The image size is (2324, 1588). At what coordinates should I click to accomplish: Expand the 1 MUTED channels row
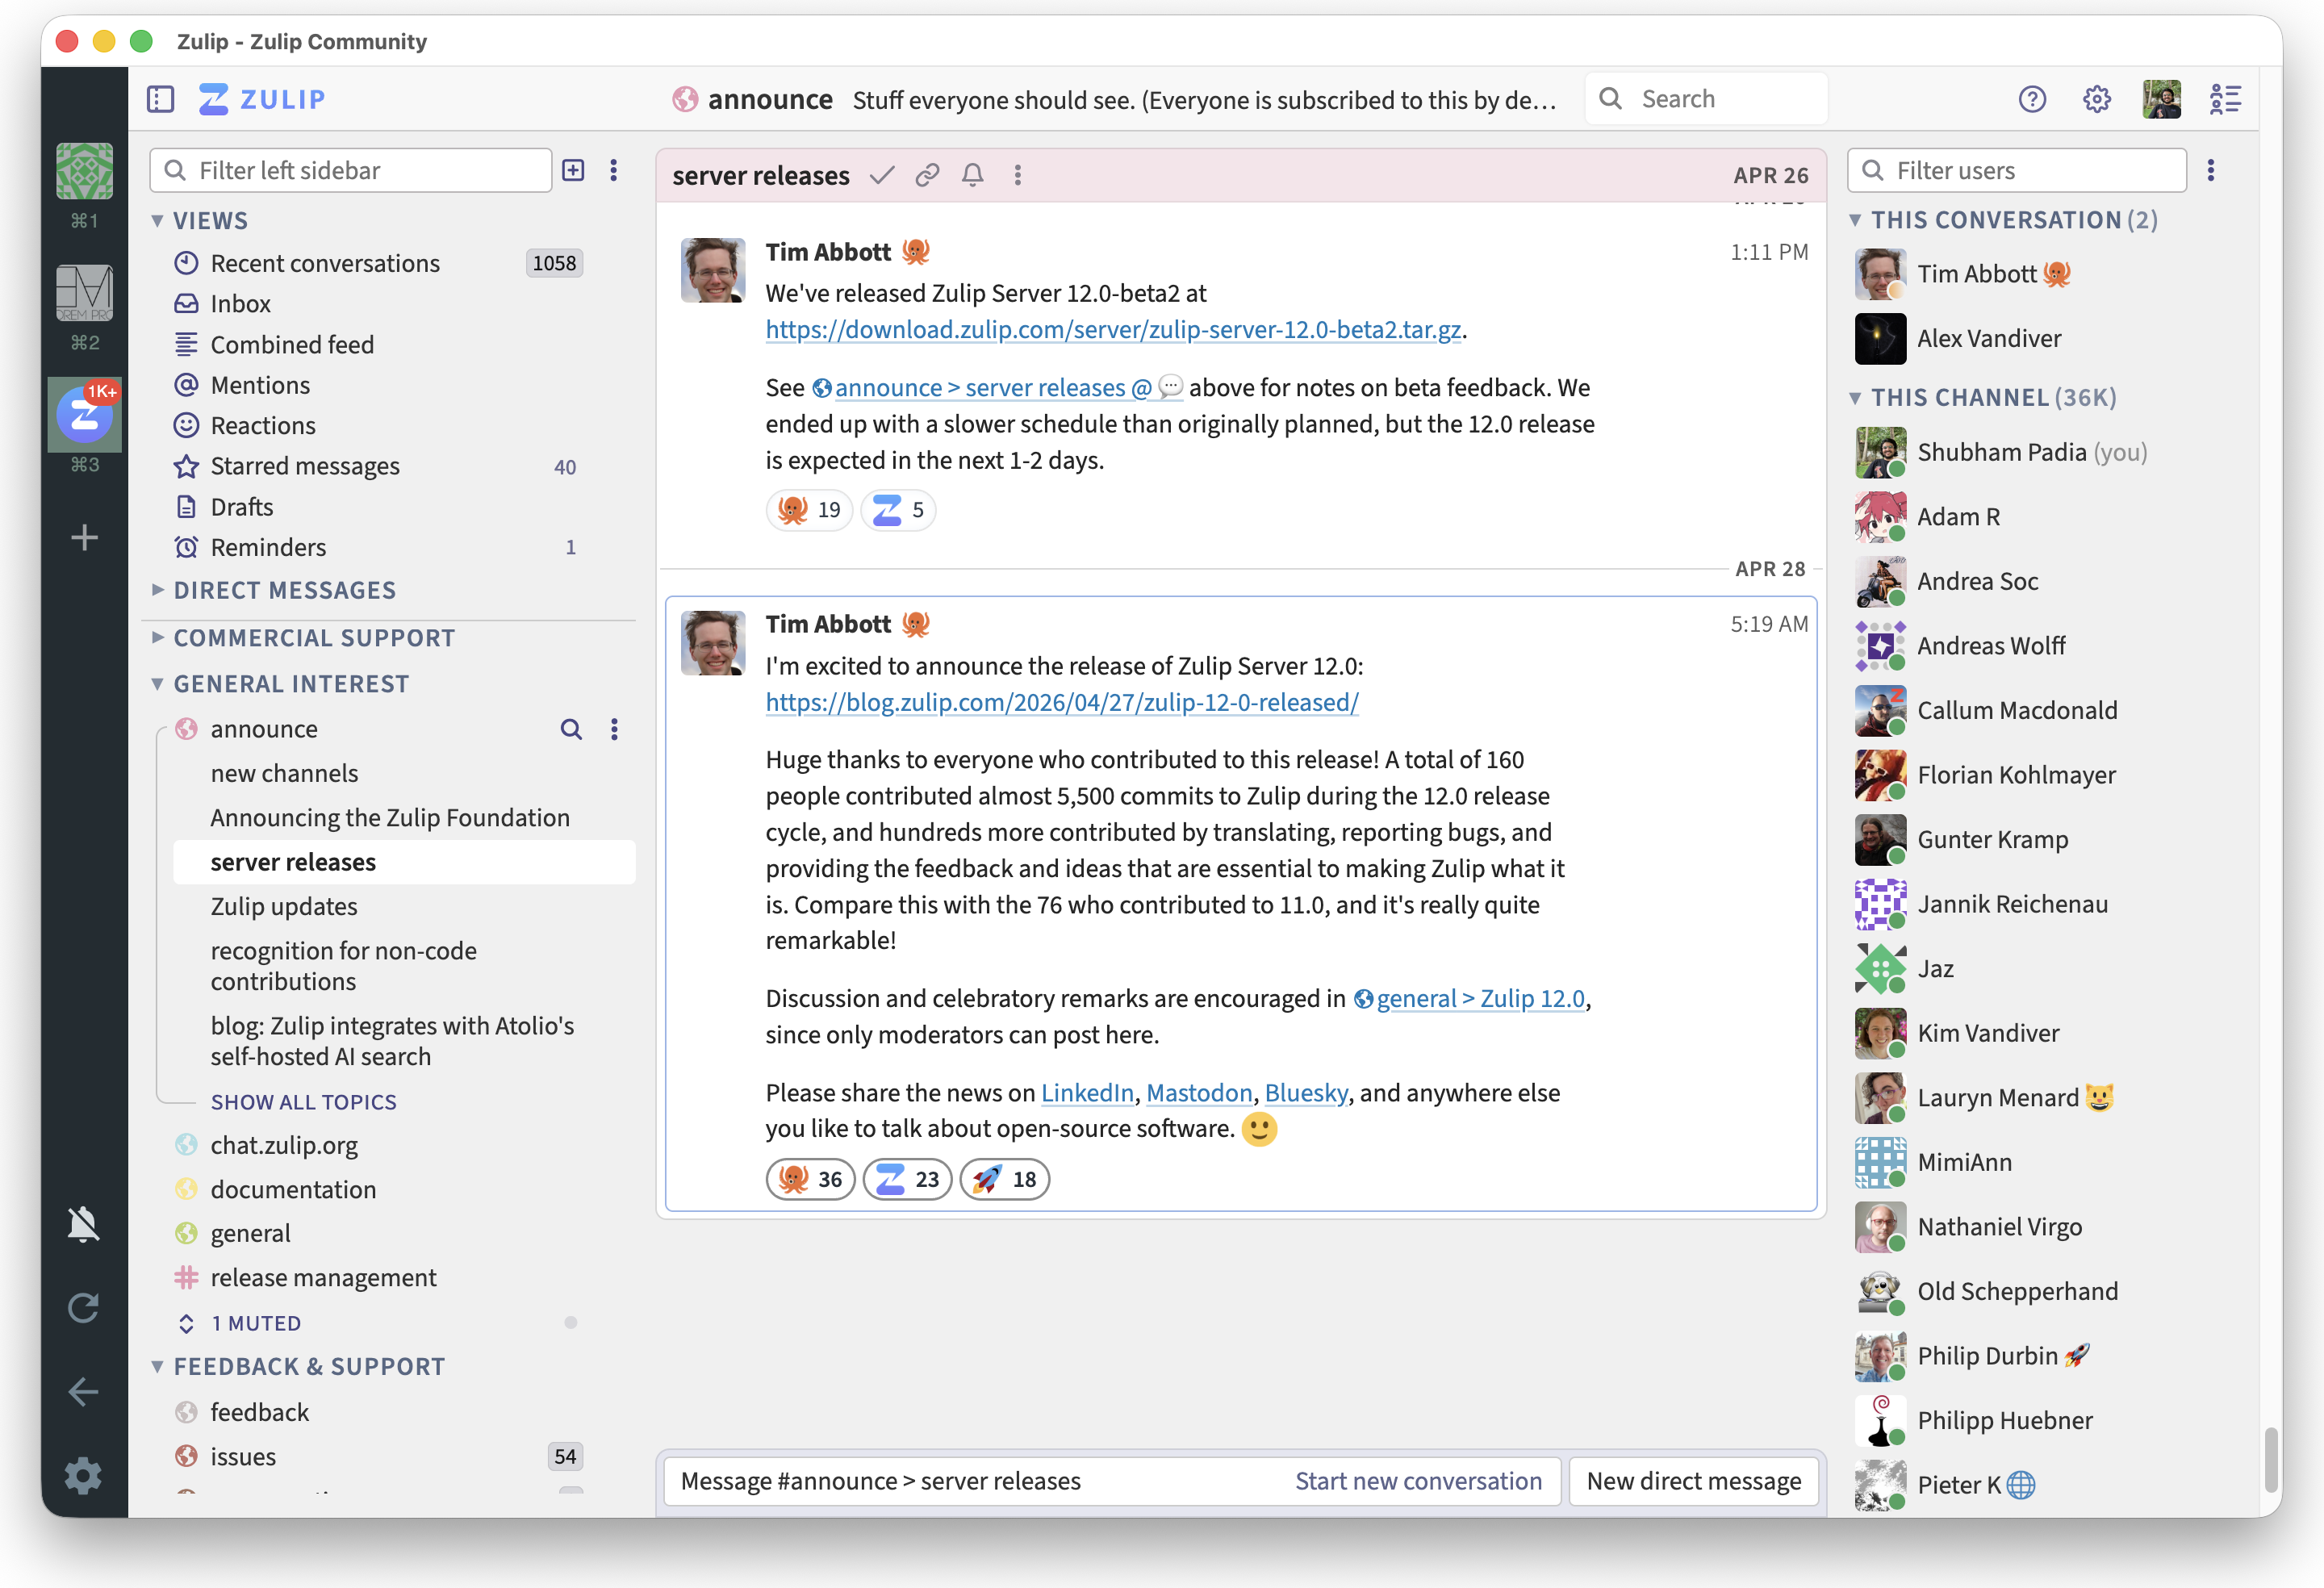coord(255,1323)
